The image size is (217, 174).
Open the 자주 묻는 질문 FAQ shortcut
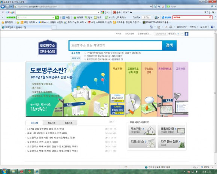[171, 142]
